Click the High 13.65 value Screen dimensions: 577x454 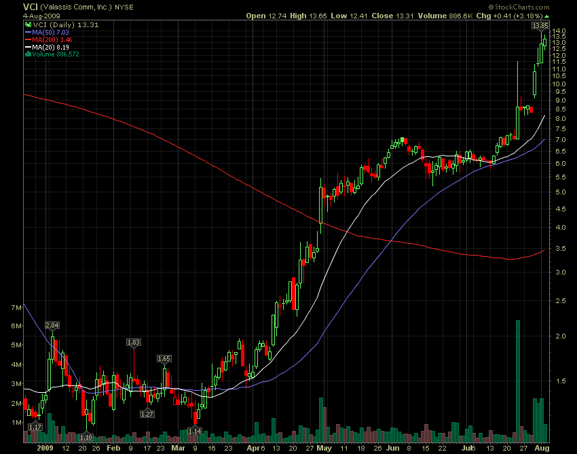coord(308,16)
